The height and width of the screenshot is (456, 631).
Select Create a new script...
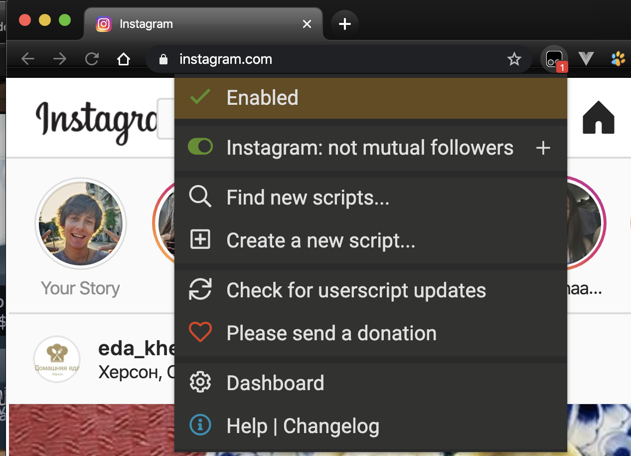[x=371, y=240]
